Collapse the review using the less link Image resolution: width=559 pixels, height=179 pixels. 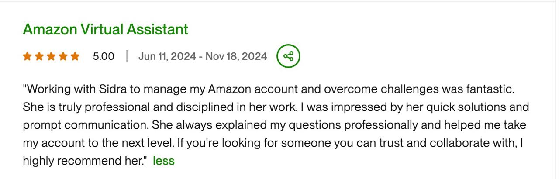[164, 161]
